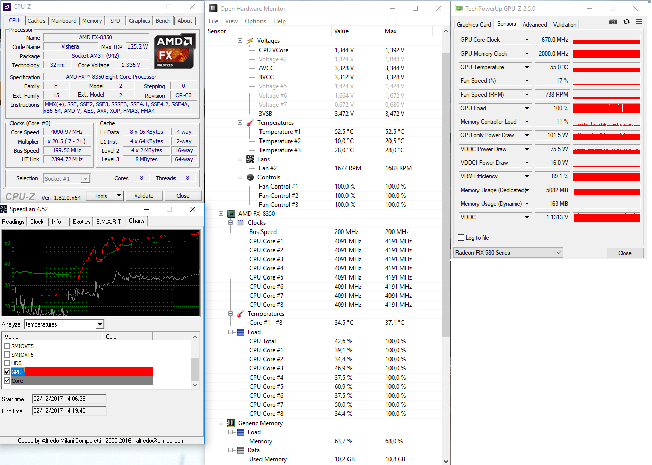Toggle the SMIOVT5 checkbox in SpeedFan
This screenshot has width=652, height=465.
[x=7, y=346]
